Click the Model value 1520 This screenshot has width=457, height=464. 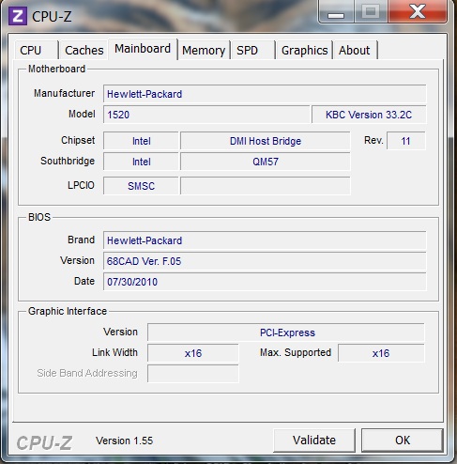pyautogui.click(x=206, y=115)
